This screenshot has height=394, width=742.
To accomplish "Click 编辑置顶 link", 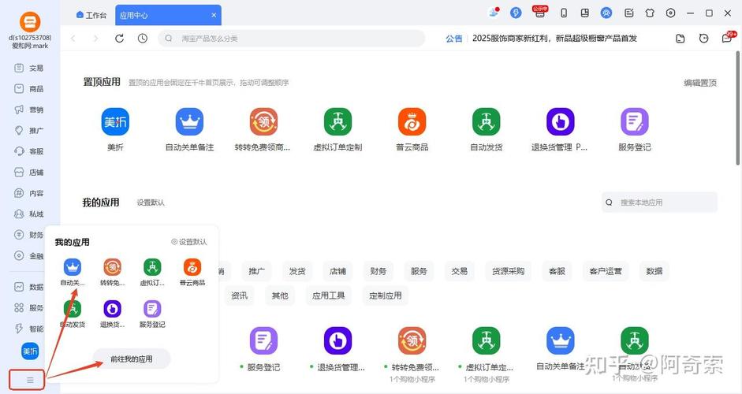I will [x=700, y=83].
